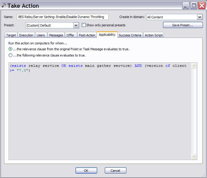Go to the Offer tab

point(70,35)
